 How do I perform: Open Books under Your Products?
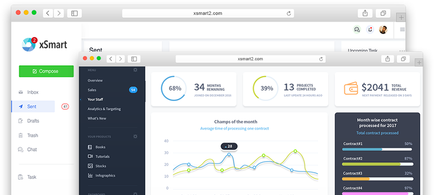(x=100, y=147)
